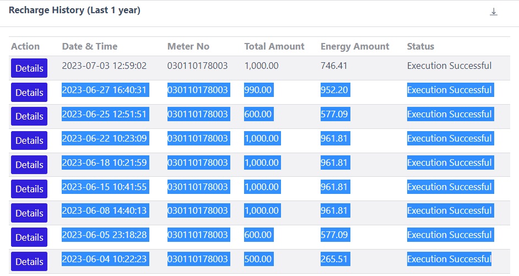This screenshot has height=276, width=519.
Task: Click 1,000.00 amount in 2023-07-03 row
Action: [x=262, y=66]
